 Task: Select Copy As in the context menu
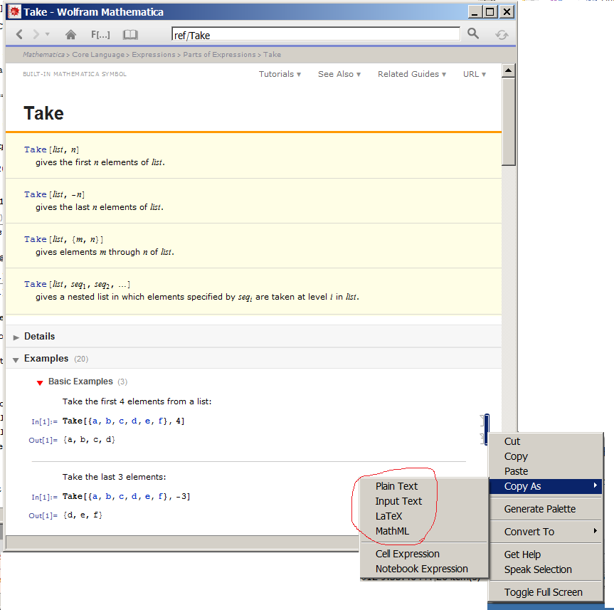click(x=545, y=486)
